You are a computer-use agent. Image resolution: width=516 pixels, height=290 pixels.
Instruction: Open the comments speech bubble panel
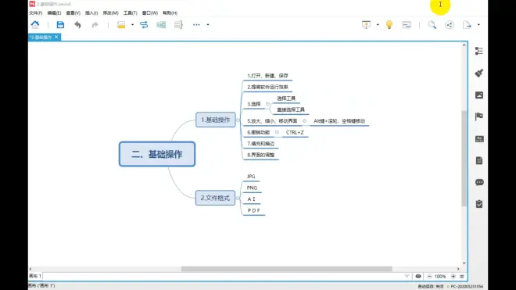point(479,182)
